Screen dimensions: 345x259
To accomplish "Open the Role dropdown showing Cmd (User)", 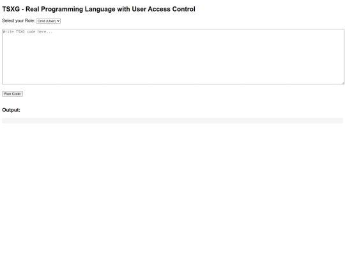I will (48, 21).
